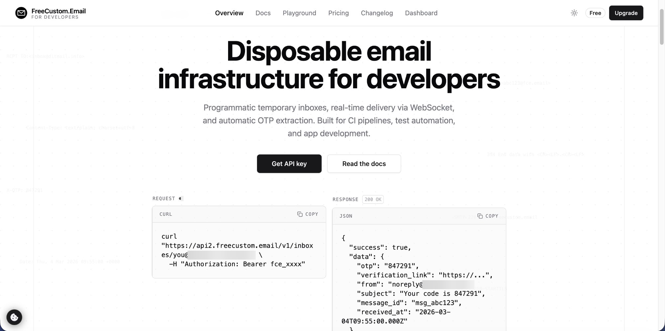Screen dimensions: 665x331
Task: Click the "CURL" code block label
Action: click(x=166, y=214)
